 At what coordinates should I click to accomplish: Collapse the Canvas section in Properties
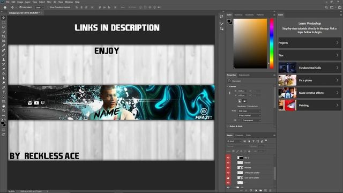[227, 86]
